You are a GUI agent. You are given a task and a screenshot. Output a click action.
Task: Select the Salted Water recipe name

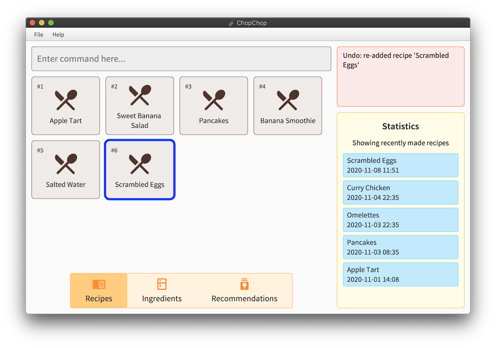pyautogui.click(x=66, y=185)
